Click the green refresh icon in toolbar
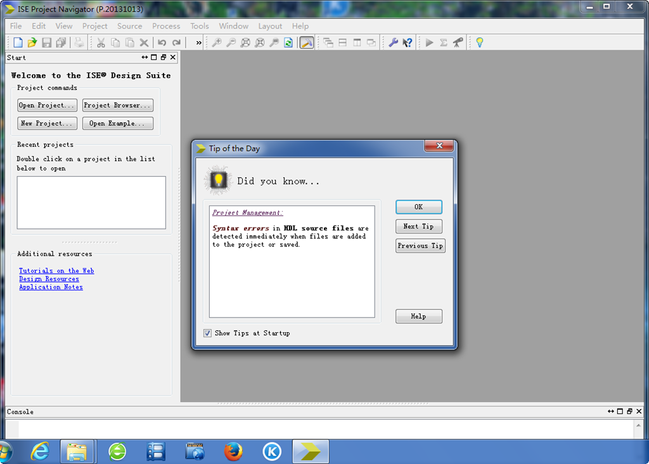Screen dimensions: 649x464 point(288,42)
